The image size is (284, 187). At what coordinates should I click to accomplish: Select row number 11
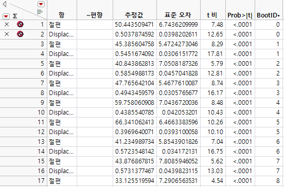tap(41, 122)
